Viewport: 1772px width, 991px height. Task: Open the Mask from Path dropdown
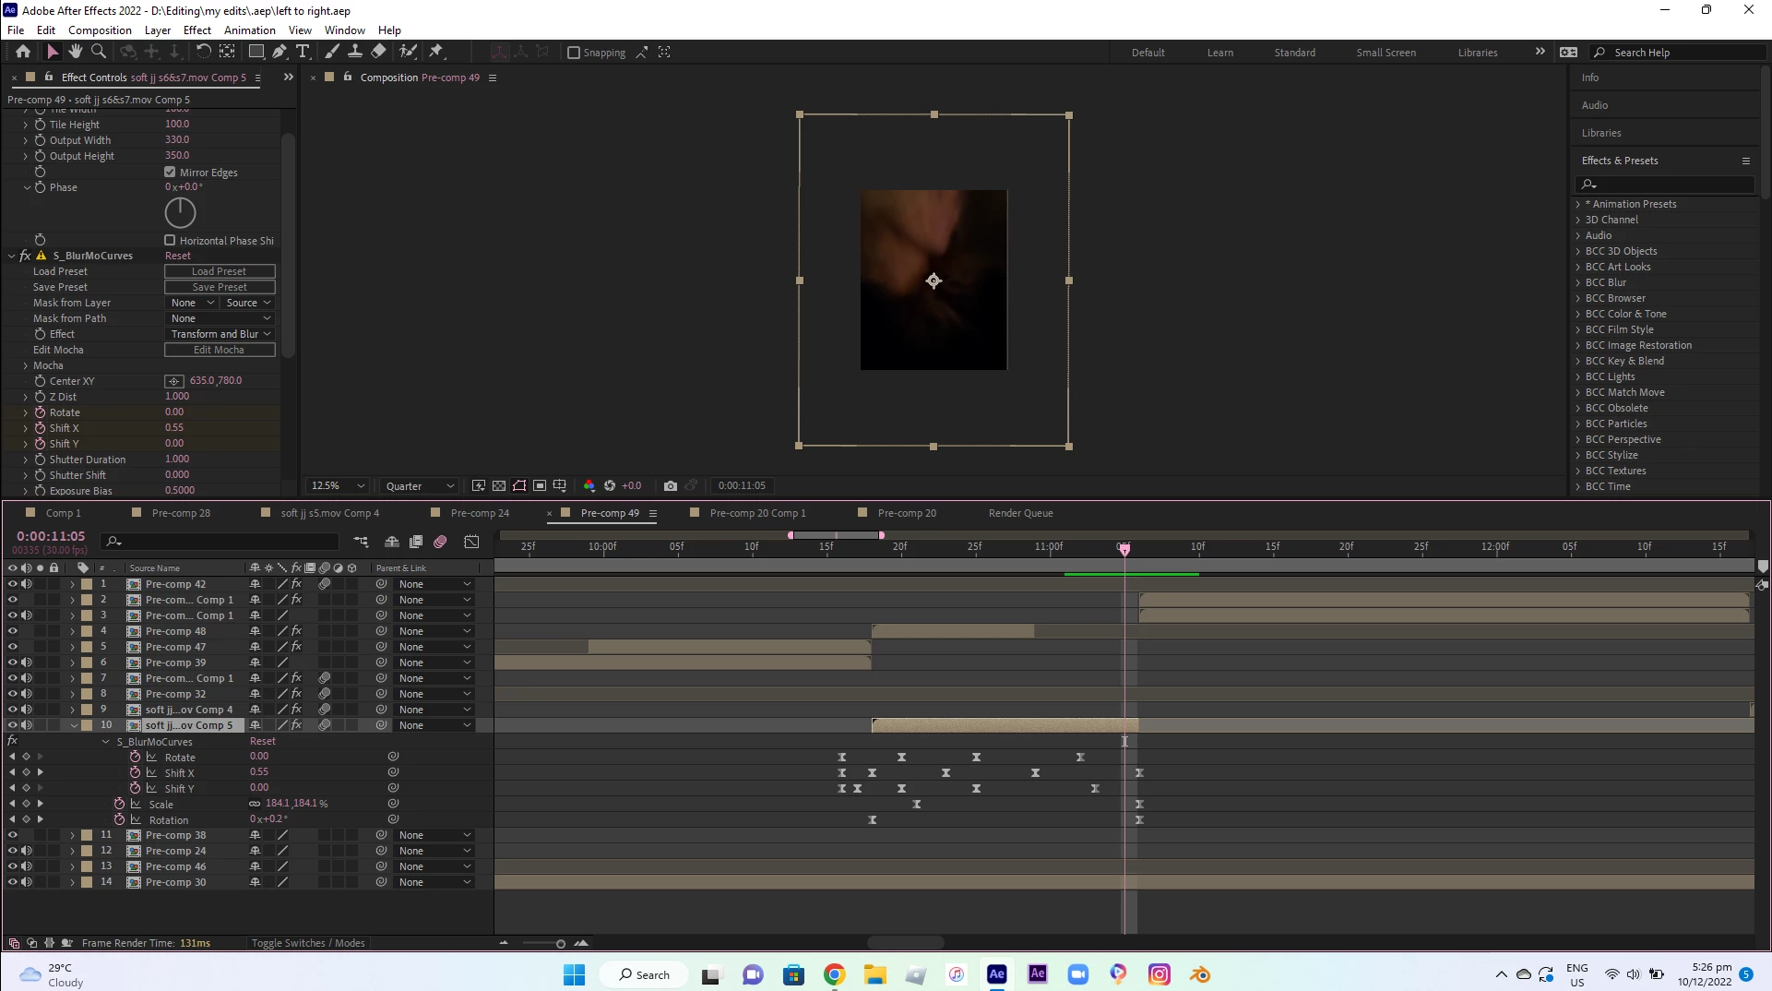(220, 318)
